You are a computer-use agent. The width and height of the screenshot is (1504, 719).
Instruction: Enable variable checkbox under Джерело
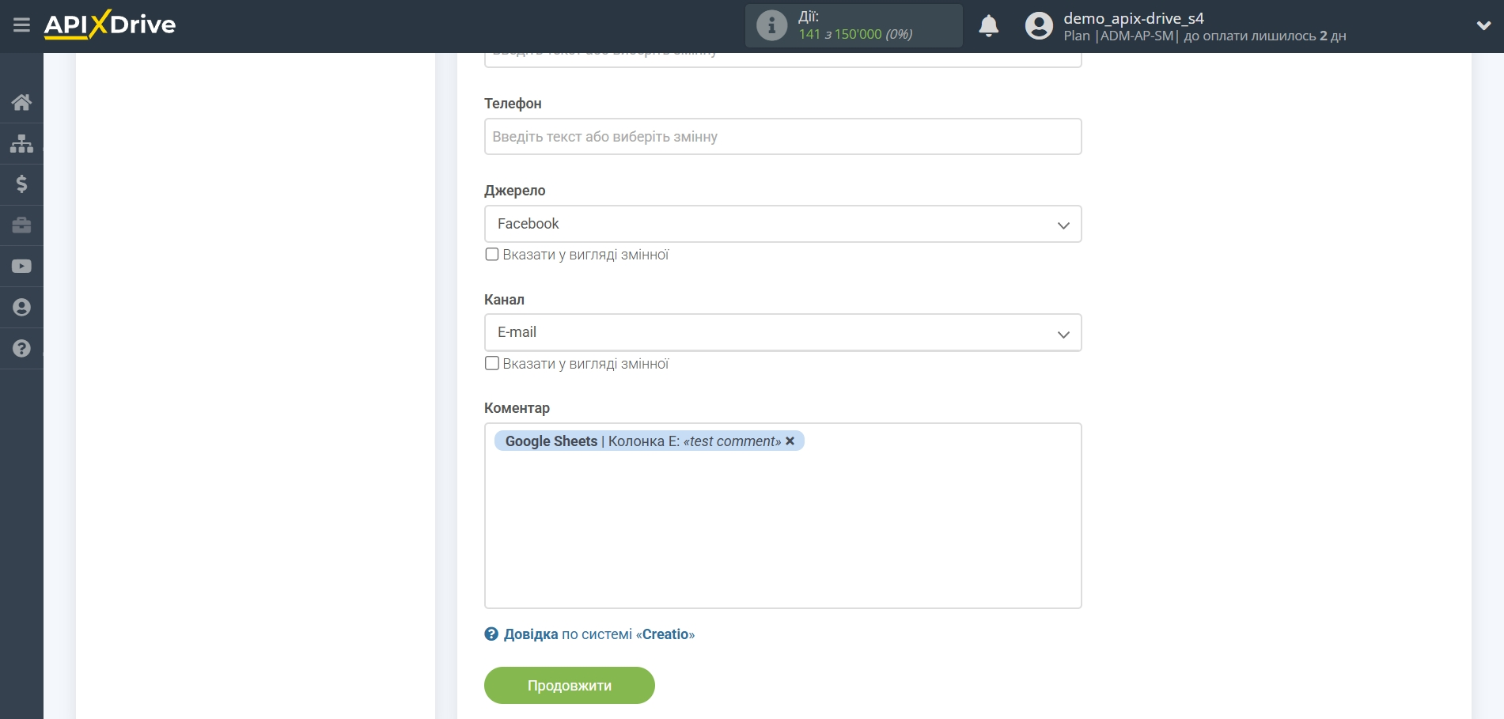tap(492, 255)
